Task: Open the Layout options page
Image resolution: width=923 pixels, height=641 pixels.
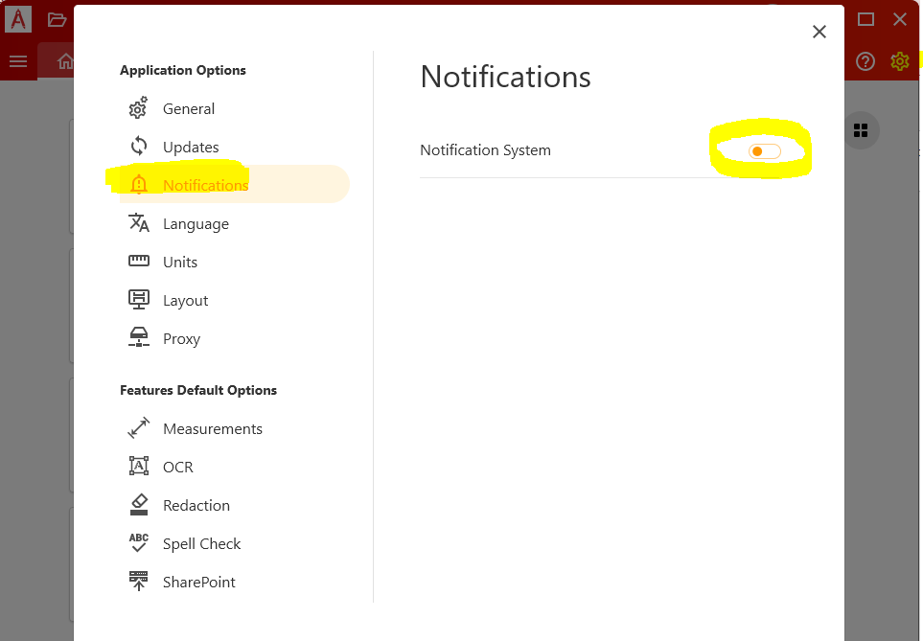Action: tap(185, 301)
